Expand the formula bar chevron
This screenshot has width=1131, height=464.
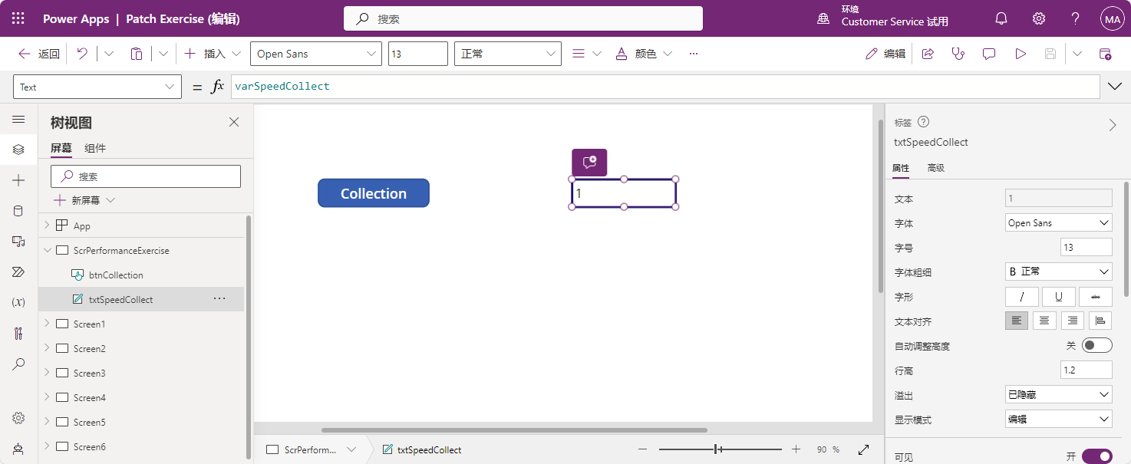[1115, 87]
